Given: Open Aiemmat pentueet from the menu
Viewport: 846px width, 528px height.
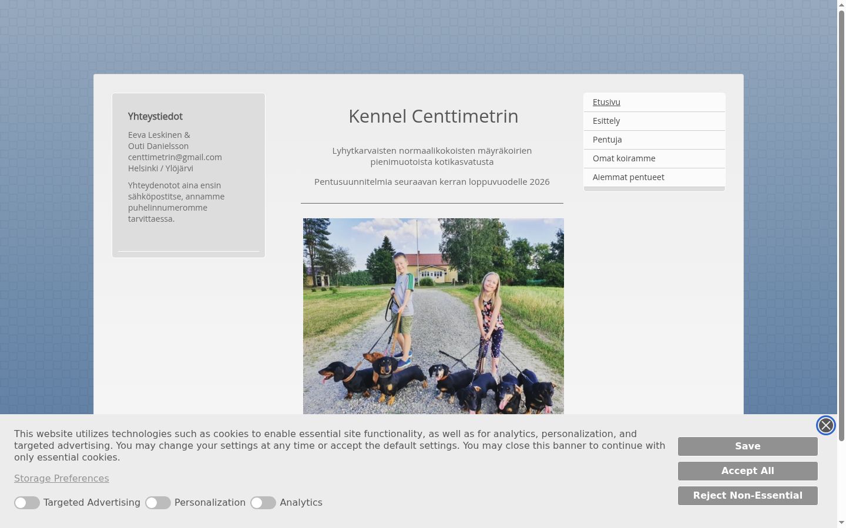Looking at the screenshot, I should coord(654,177).
